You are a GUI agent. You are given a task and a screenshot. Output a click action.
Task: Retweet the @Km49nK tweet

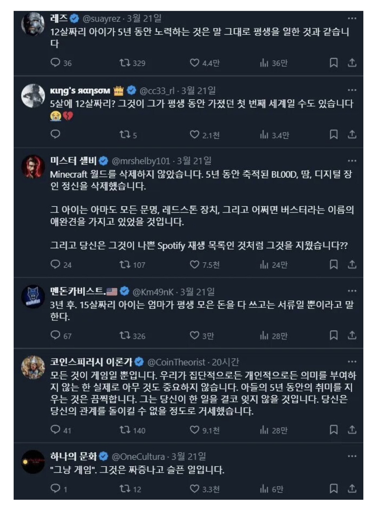[x=125, y=335]
